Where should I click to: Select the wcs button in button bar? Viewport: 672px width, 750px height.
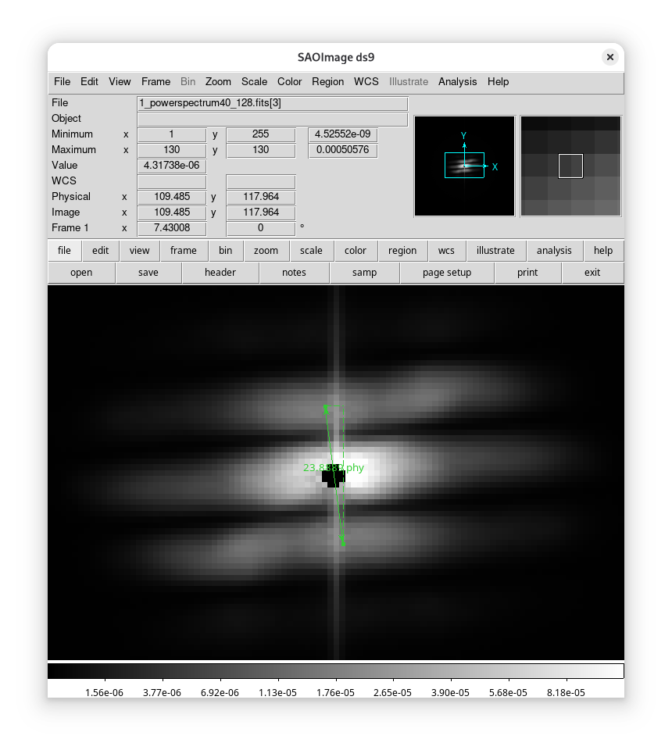(446, 251)
